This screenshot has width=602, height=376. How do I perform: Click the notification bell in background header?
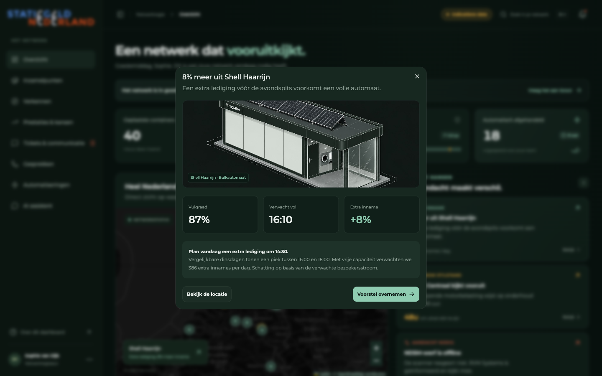tap(582, 14)
